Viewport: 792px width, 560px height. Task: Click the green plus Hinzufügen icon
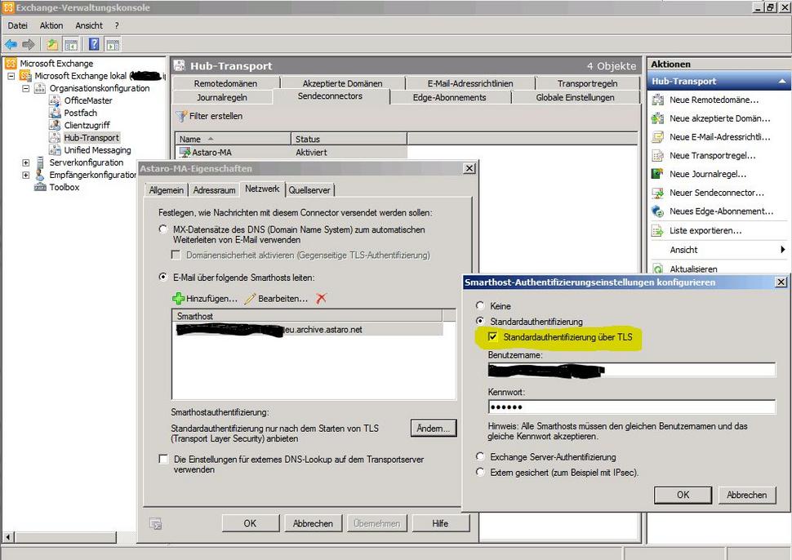[x=179, y=299]
